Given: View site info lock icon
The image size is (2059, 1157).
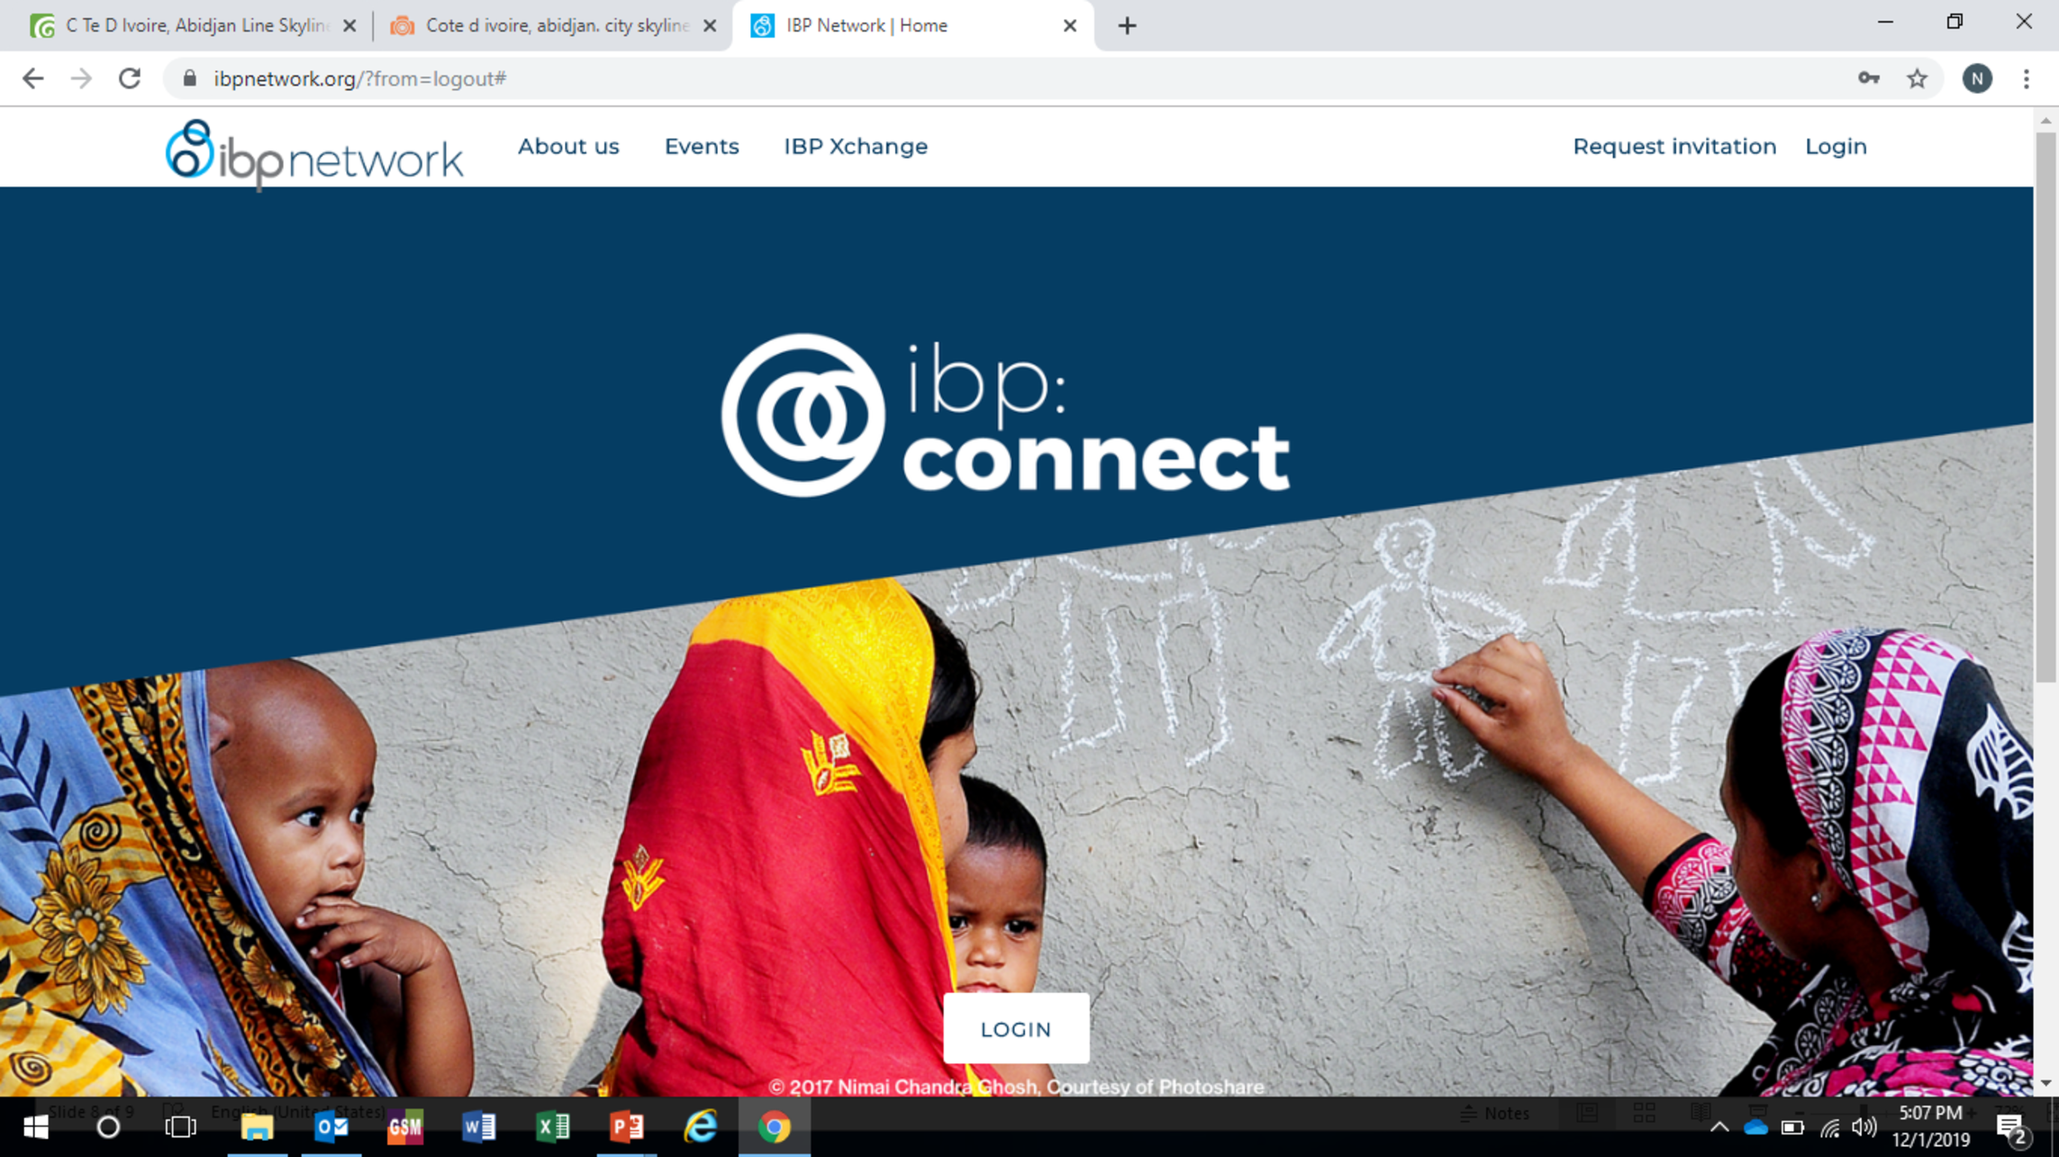Looking at the screenshot, I should (x=189, y=78).
